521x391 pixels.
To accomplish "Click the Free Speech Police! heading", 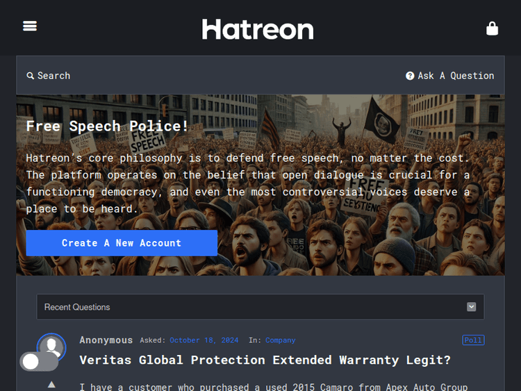I will tap(107, 126).
